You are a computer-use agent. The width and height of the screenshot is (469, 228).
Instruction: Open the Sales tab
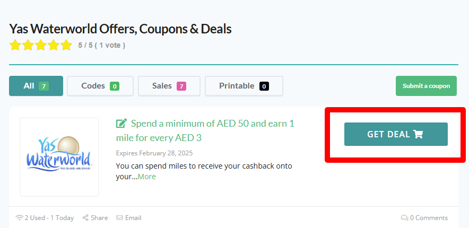(169, 86)
